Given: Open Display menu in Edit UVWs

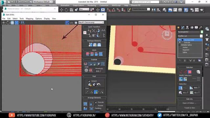Looking at the screenshot, I should click(47, 19).
